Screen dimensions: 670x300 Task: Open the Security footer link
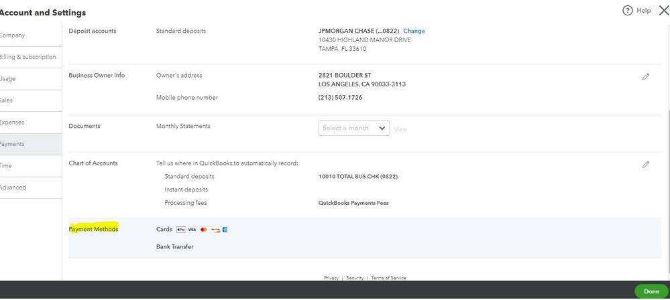tap(355, 278)
